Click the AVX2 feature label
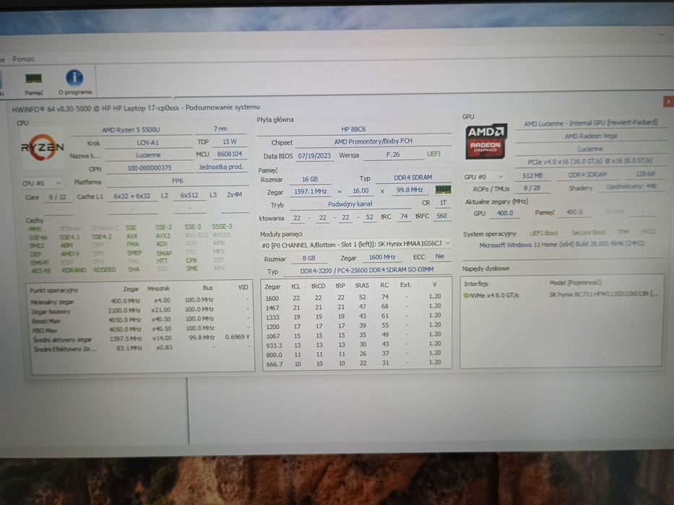 (163, 236)
